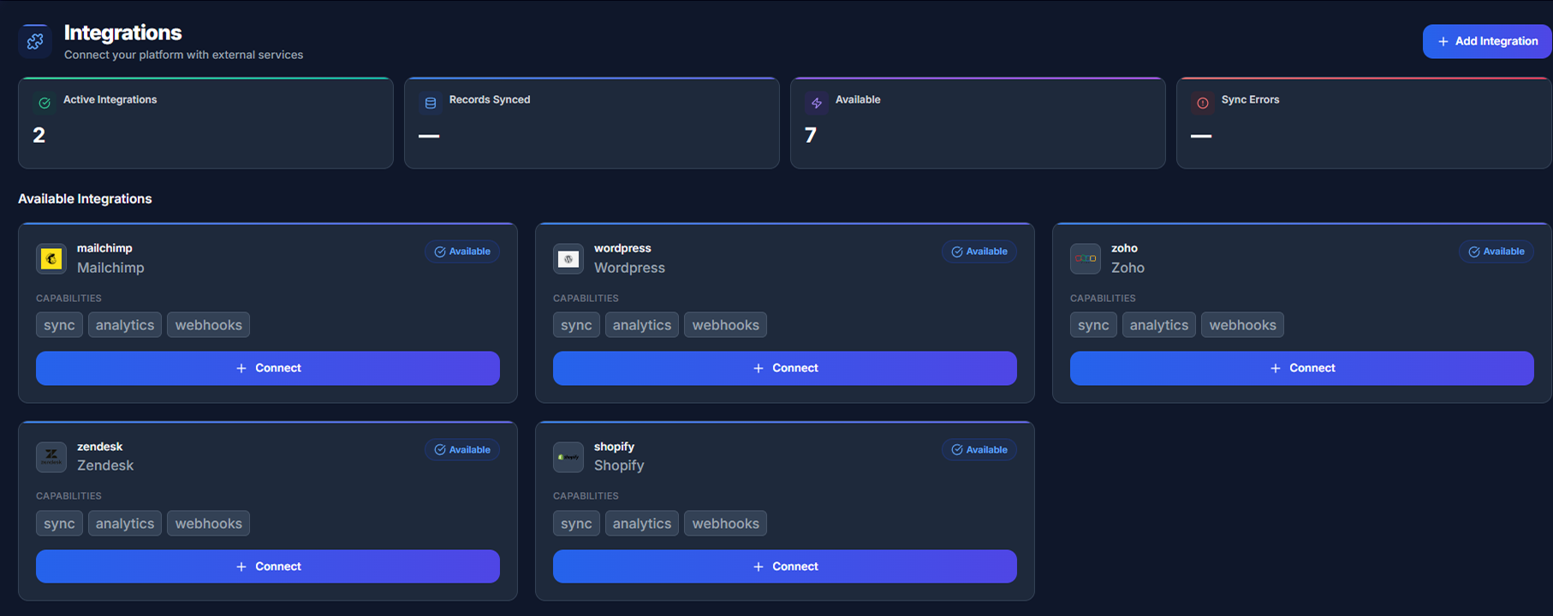
Task: Click the webhooks tag on Shopify card
Action: [726, 524]
